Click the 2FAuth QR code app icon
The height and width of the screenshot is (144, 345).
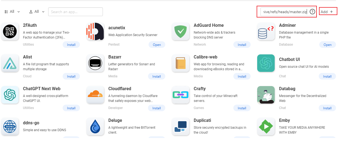[10, 31]
